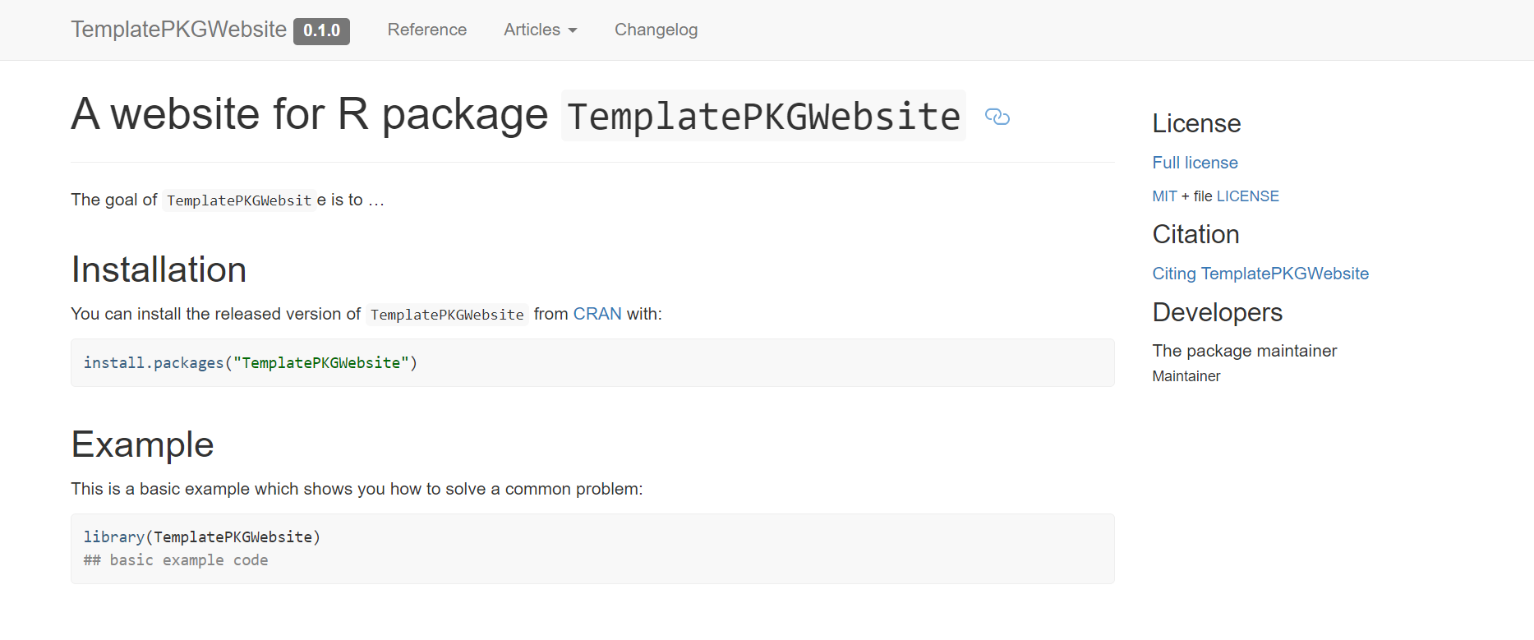Open the Articles dropdown menu
This screenshot has width=1534, height=640.
(x=541, y=30)
